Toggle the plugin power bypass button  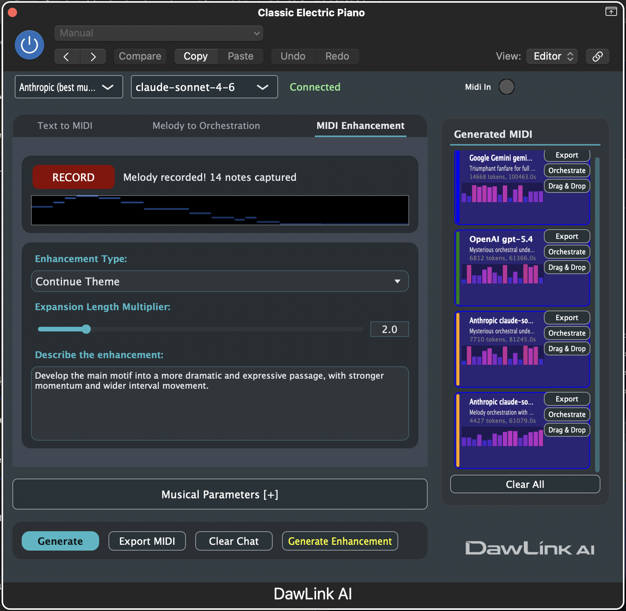[29, 45]
